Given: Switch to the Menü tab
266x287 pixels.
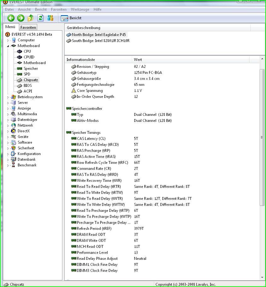Looking at the screenshot, I should [10, 27].
